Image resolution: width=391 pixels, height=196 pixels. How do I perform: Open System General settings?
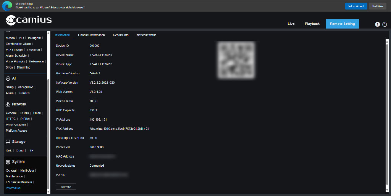click(11, 171)
